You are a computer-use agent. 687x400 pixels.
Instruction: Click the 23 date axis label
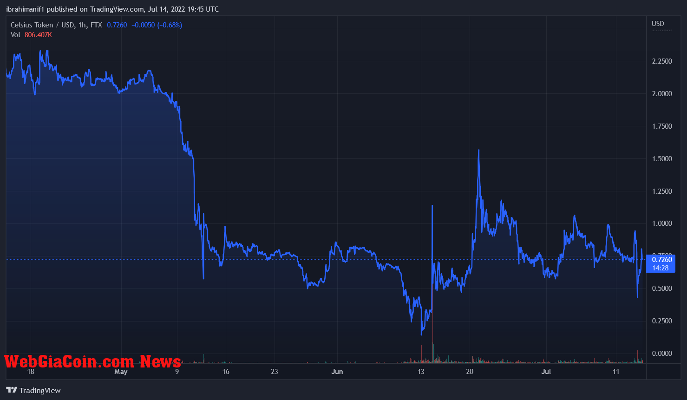click(275, 372)
